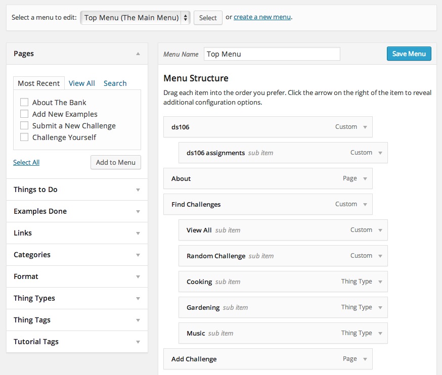Enable the Challenge Yourself checkbox
The image size is (442, 375).
click(x=24, y=137)
